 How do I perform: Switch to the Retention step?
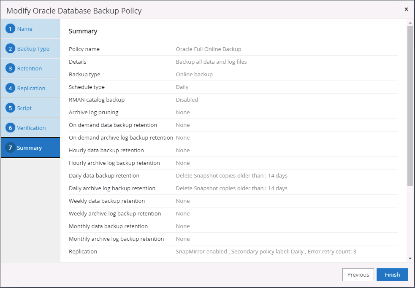coord(30,68)
